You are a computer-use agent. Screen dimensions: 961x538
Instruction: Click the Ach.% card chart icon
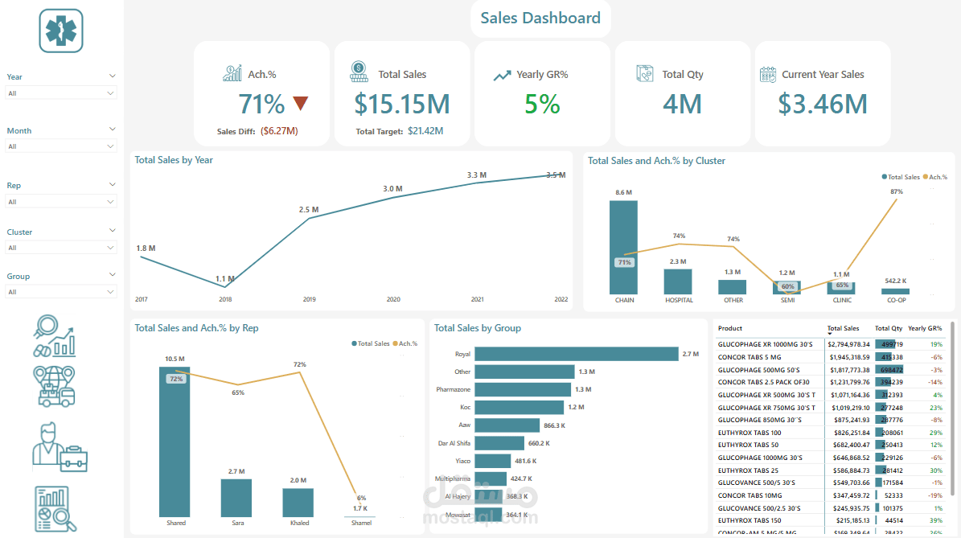coord(232,73)
